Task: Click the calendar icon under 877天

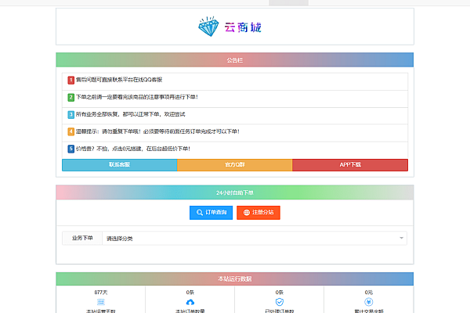Action: 100,301
